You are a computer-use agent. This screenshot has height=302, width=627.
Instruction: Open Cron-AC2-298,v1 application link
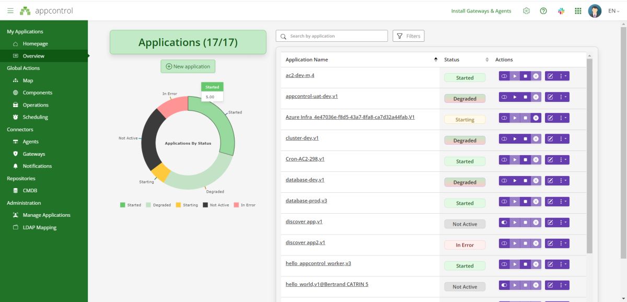tap(305, 159)
